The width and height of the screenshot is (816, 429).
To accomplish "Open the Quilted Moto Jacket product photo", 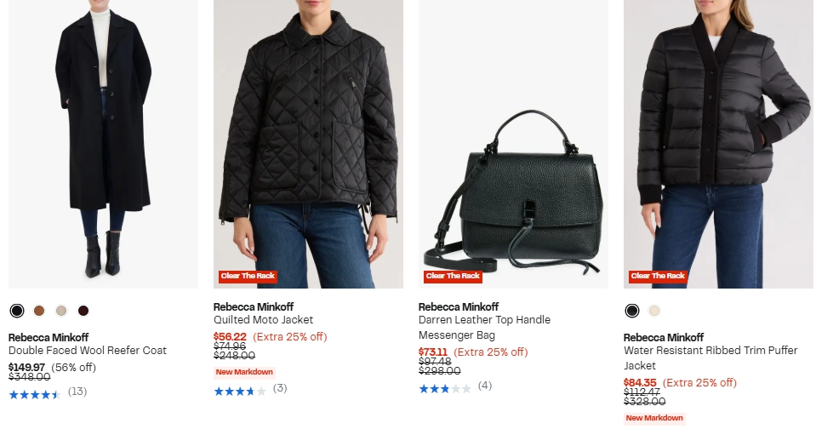I will (308, 144).
